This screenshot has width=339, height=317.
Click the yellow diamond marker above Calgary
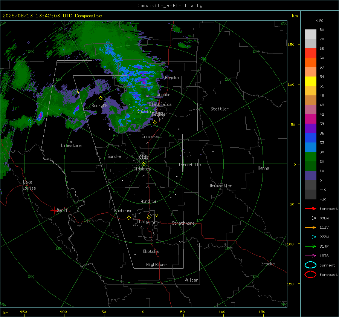pos(149,217)
